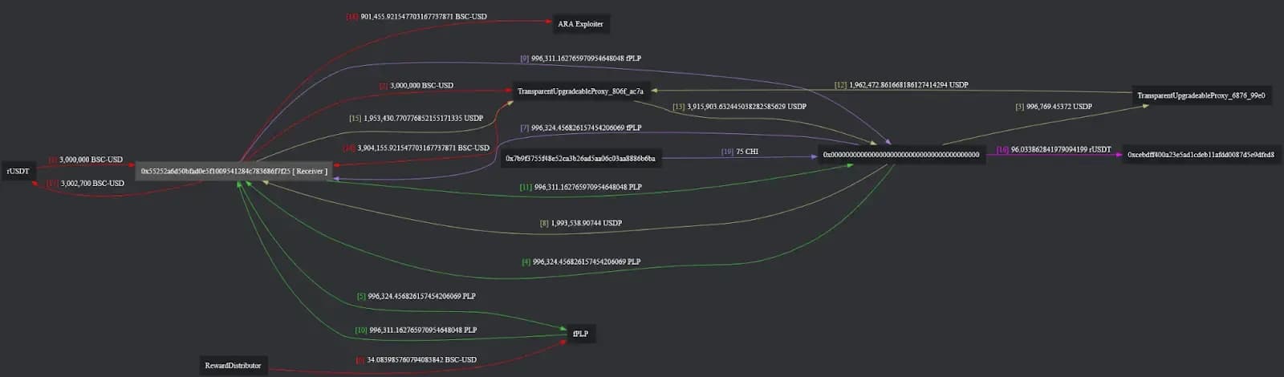
Task: Select the 34.08 BSC-USD reward transfer label
Action: tap(421, 360)
